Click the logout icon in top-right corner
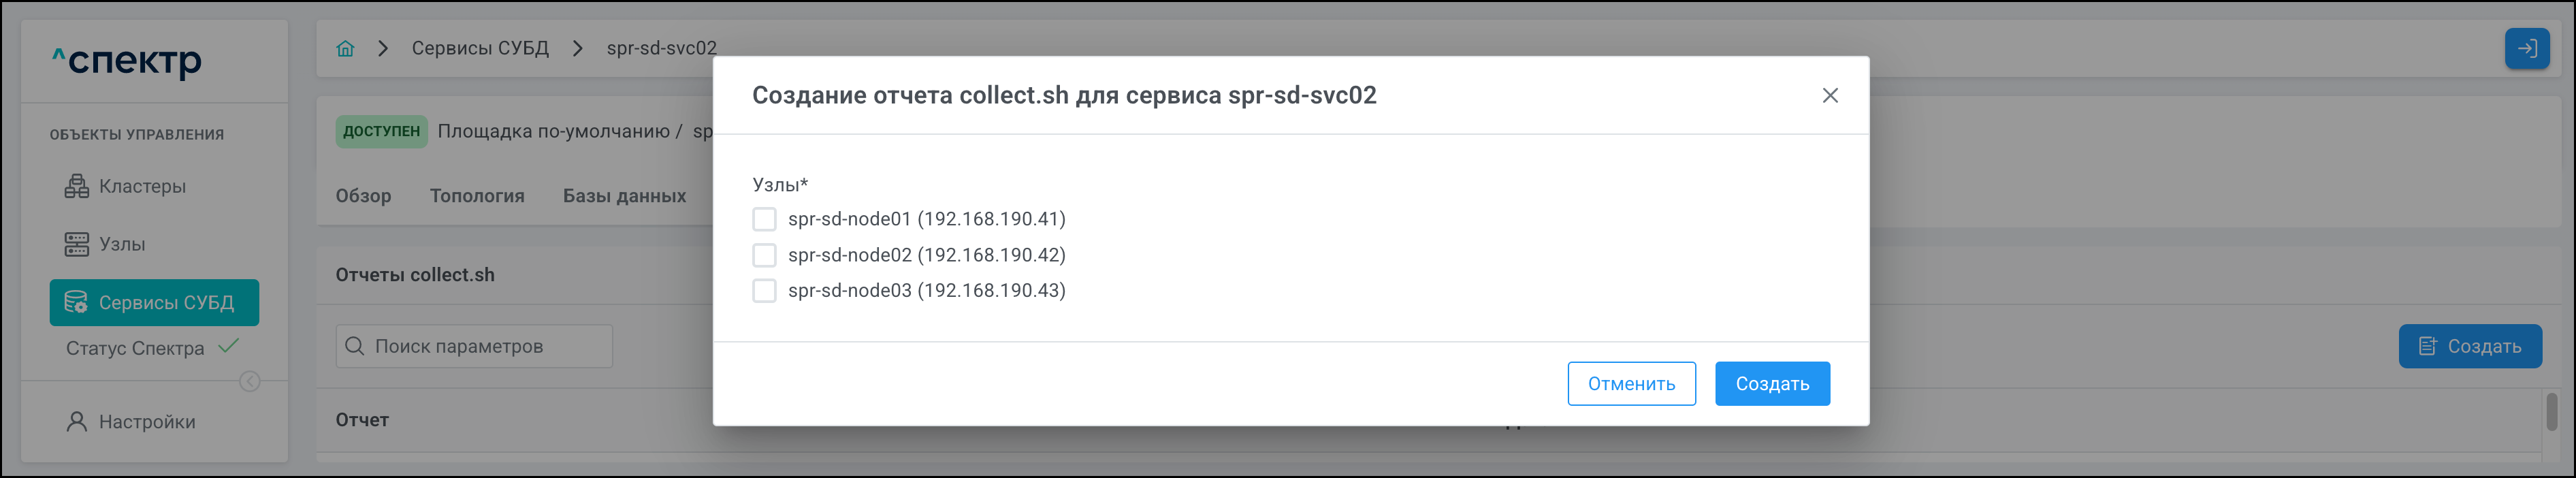2576x478 pixels. tap(2526, 48)
